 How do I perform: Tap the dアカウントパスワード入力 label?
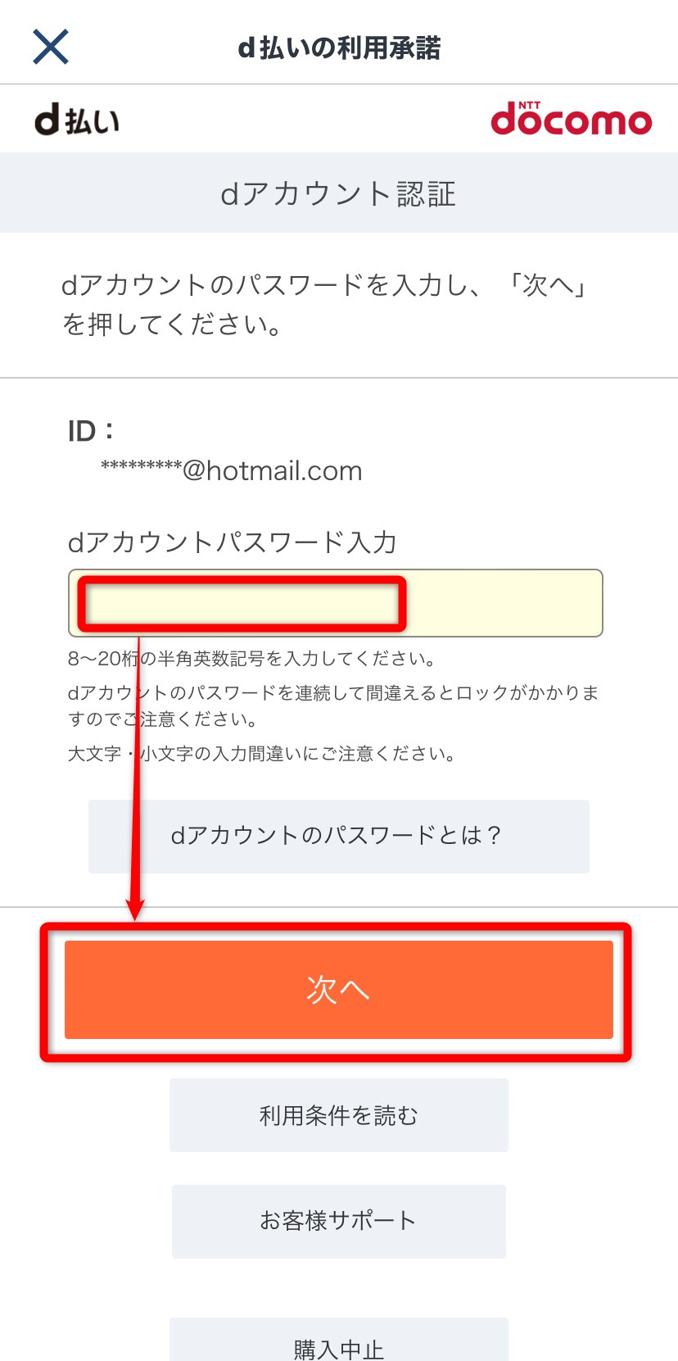coord(233,542)
